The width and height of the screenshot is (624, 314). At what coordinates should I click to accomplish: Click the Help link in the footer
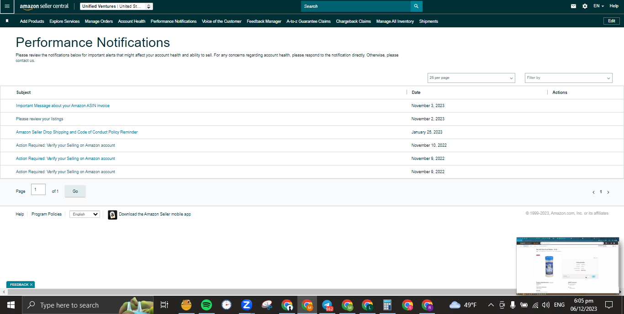coord(20,214)
